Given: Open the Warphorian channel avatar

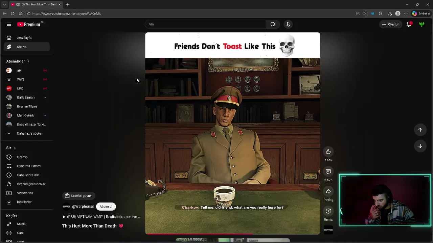Looking at the screenshot, I should [66, 207].
